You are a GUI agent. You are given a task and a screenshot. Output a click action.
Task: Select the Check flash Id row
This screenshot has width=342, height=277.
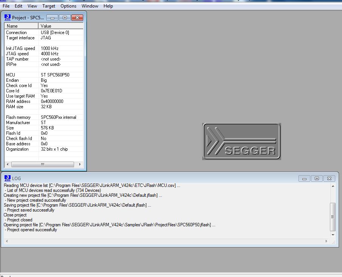pyautogui.click(x=43, y=138)
